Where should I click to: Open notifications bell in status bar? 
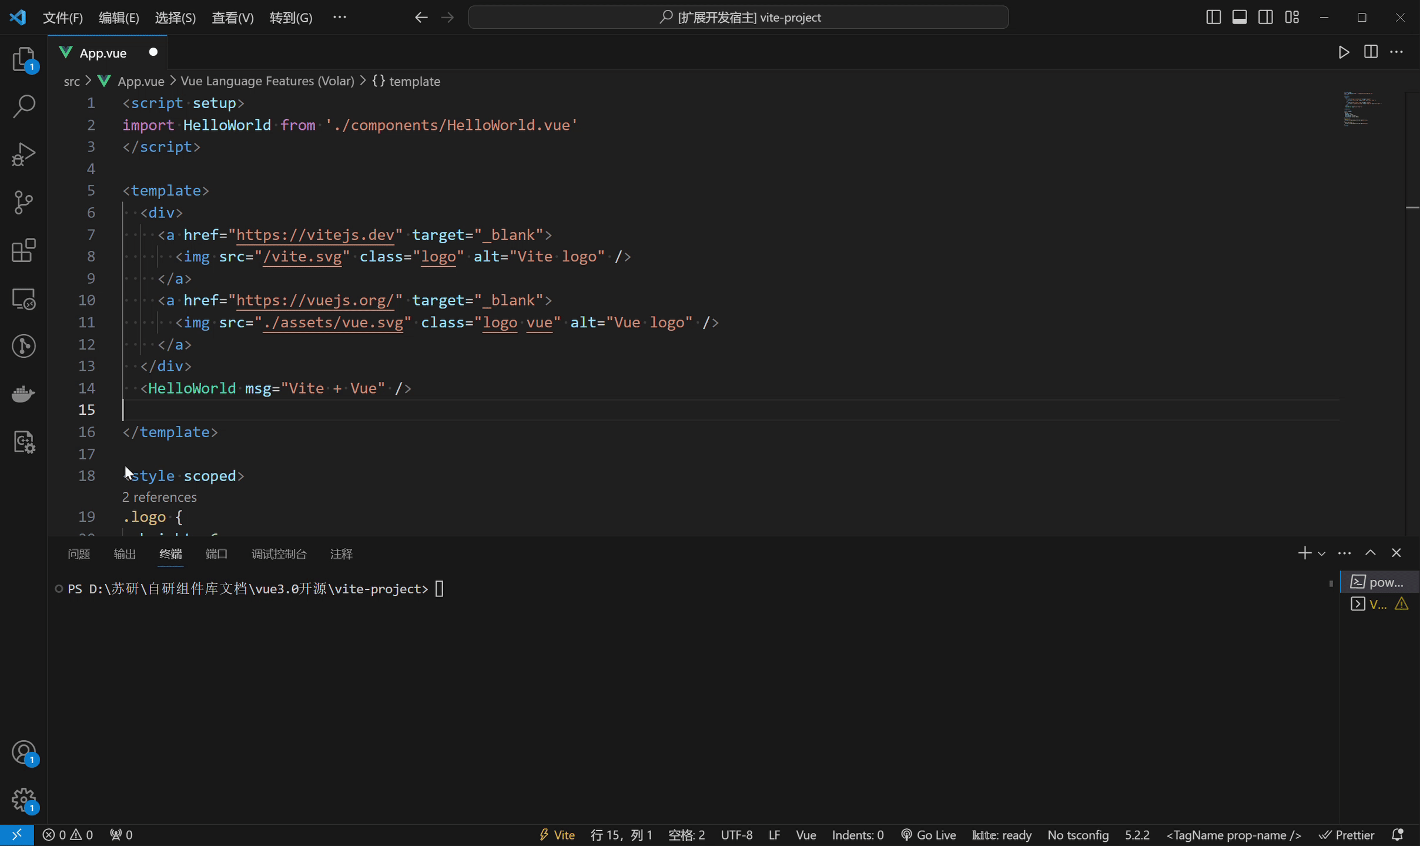click(x=1398, y=835)
